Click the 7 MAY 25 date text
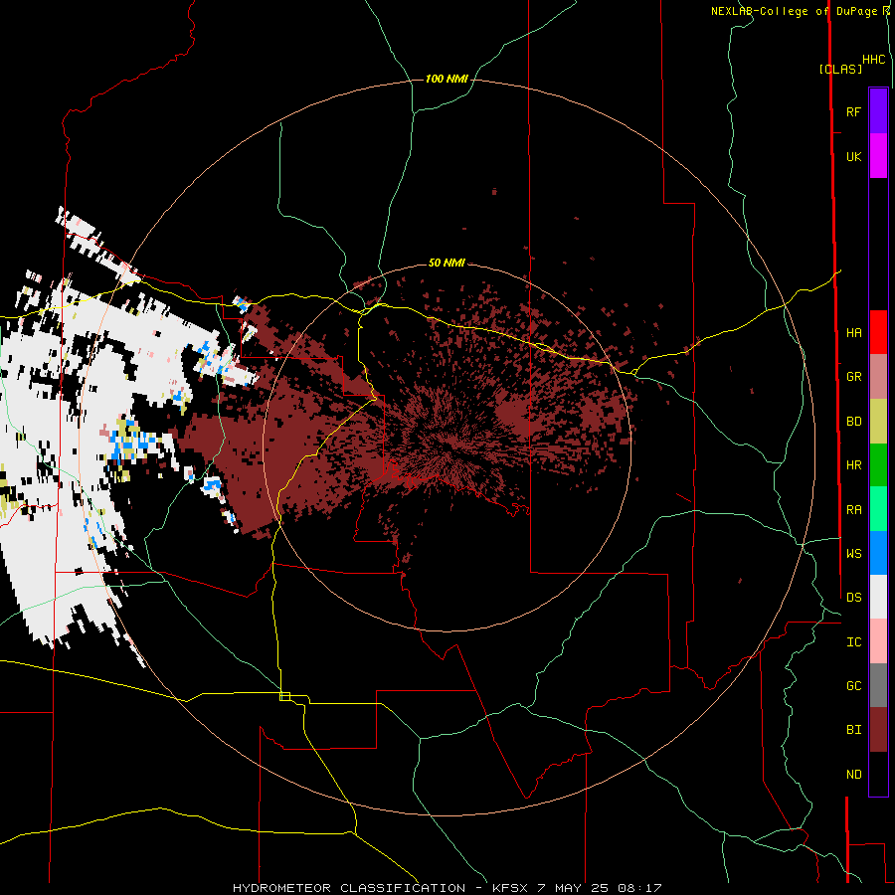The height and width of the screenshot is (895, 895). pyautogui.click(x=573, y=888)
